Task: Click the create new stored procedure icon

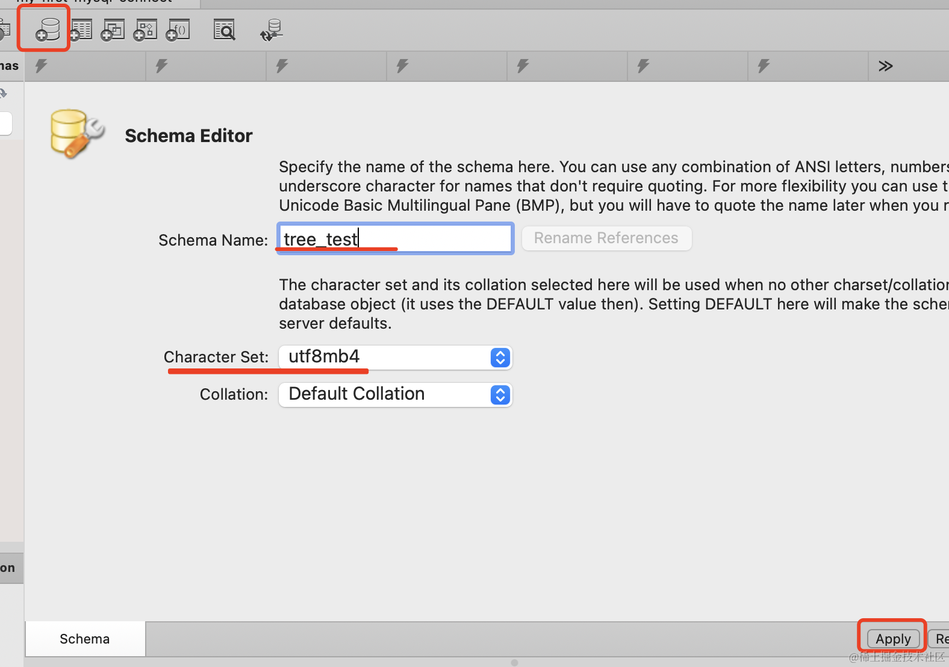Action: pos(145,29)
